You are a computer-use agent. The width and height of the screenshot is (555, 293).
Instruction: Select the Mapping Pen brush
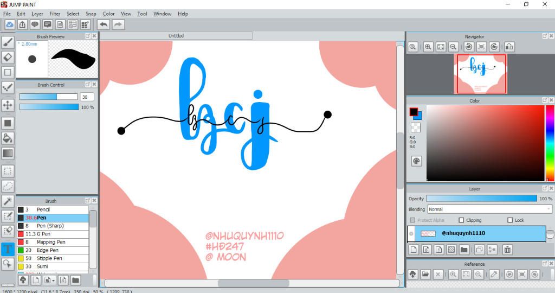click(x=53, y=243)
